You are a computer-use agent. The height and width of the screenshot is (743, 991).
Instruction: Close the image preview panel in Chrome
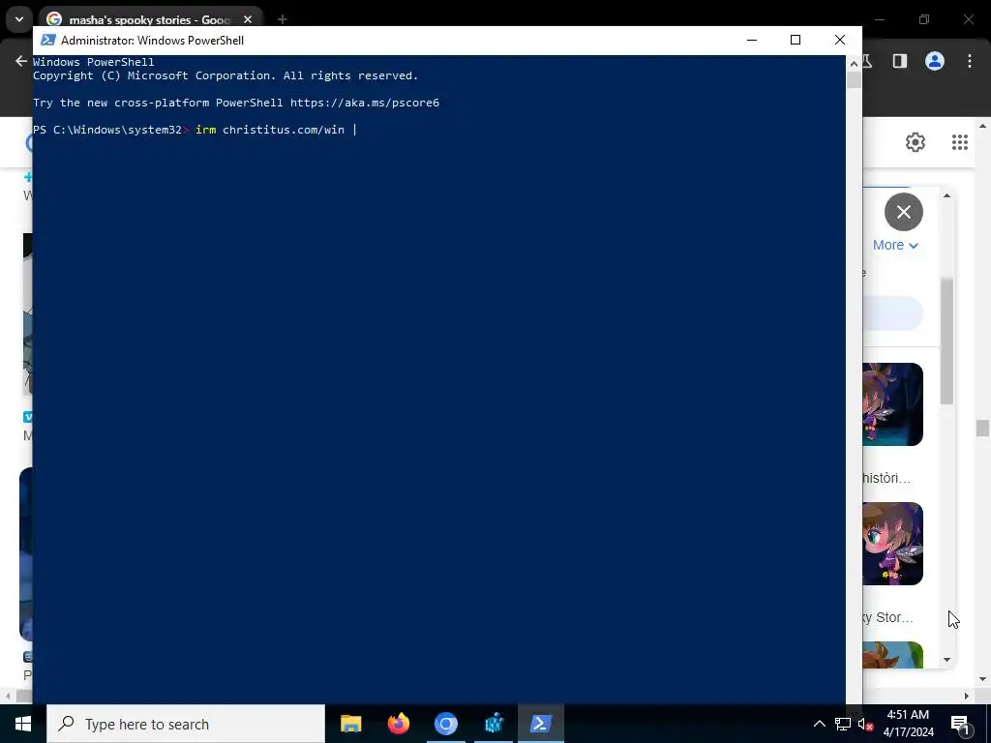pyautogui.click(x=904, y=212)
